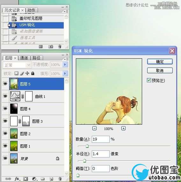Click create new document from state icon

[x=40, y=47]
